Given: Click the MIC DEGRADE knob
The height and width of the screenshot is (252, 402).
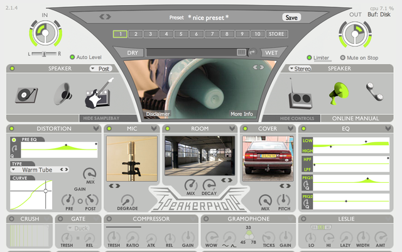Looking at the screenshot, I should tap(128, 200).
